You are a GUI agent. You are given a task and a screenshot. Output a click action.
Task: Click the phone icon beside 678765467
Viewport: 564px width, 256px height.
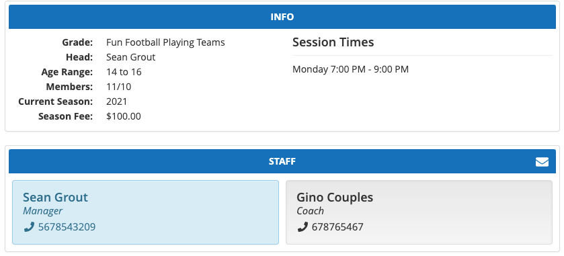coord(303,227)
